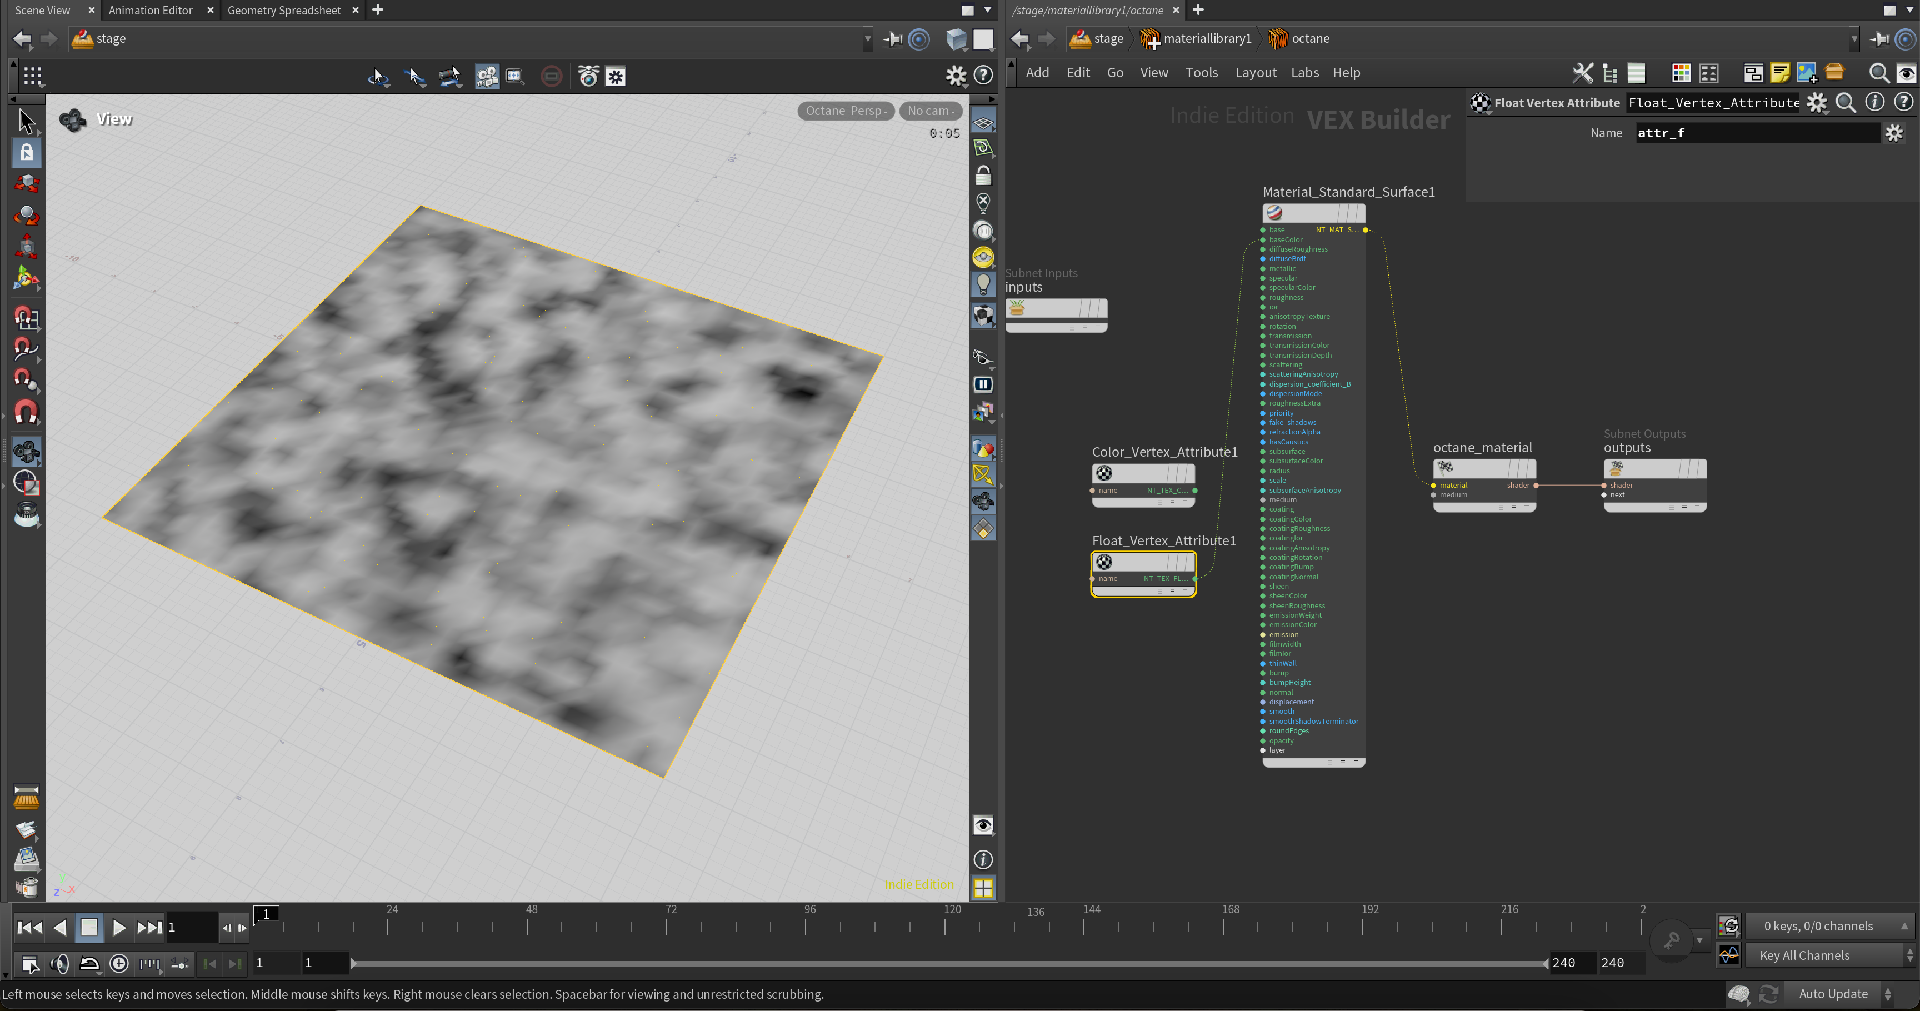
Task: Select the arrow Select tool in left toolbar
Action: [27, 122]
